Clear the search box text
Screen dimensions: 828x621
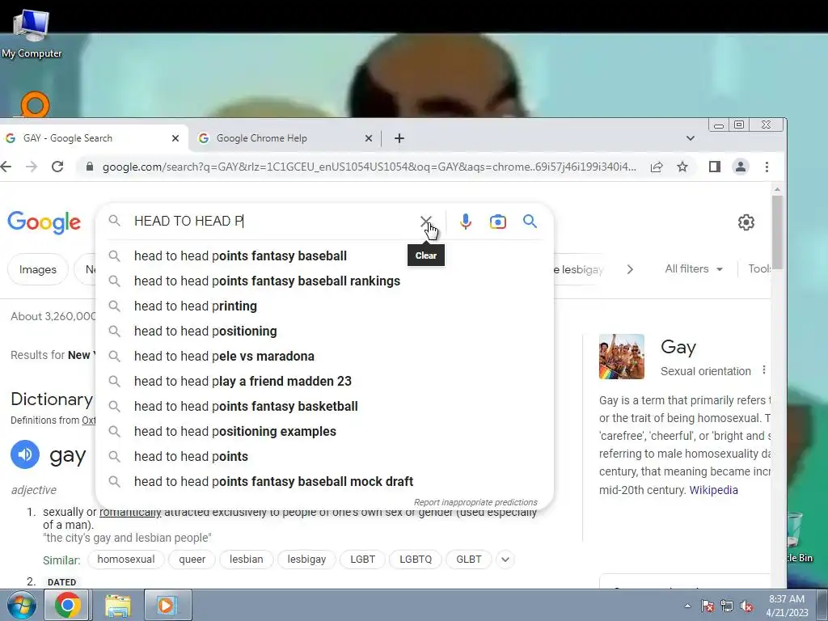425,222
